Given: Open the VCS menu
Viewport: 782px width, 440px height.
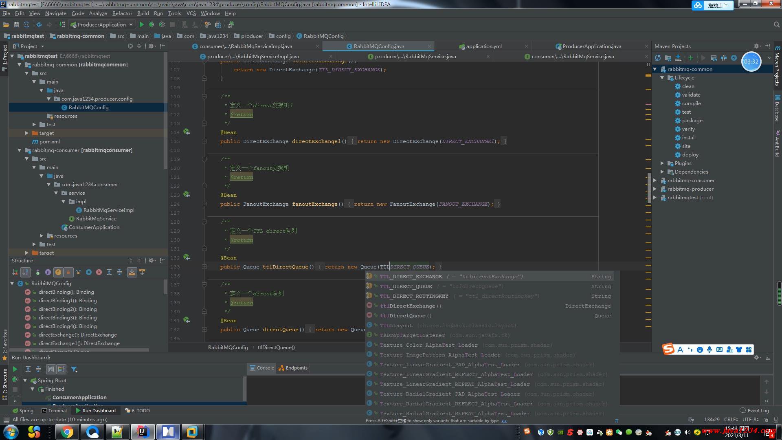Looking at the screenshot, I should (191, 13).
